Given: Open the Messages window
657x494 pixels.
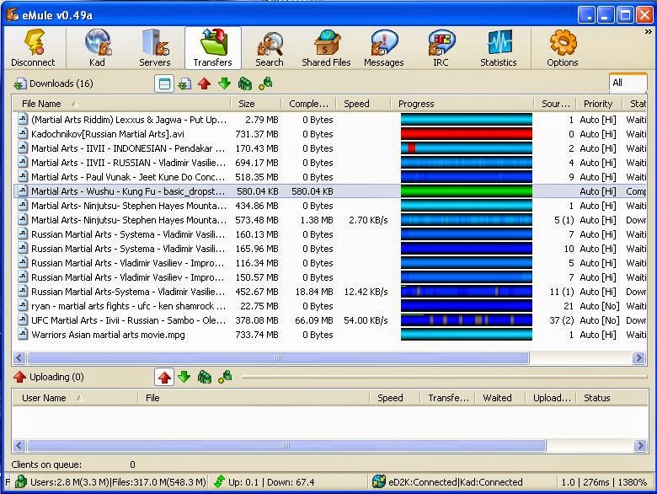Looking at the screenshot, I should coord(383,48).
